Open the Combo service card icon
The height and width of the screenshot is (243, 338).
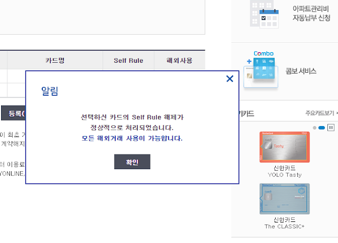pos(261,69)
